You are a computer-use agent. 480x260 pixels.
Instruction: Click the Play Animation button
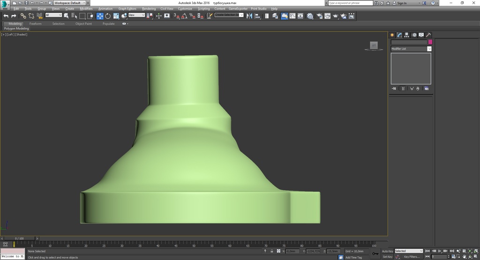point(440,251)
